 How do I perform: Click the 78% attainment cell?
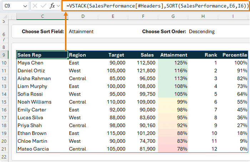[173, 149]
